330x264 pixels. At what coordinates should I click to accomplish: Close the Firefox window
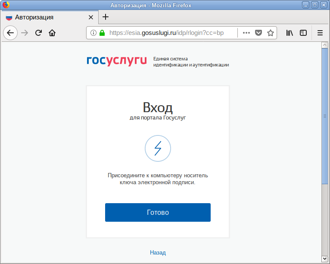click(324, 5)
